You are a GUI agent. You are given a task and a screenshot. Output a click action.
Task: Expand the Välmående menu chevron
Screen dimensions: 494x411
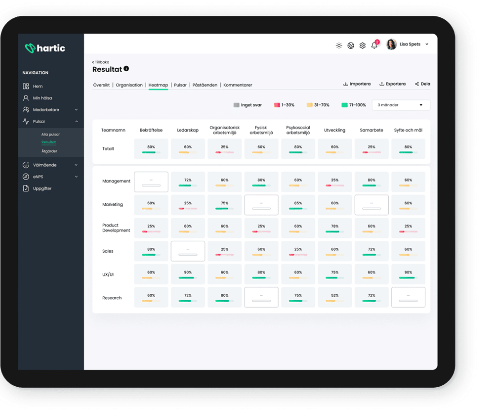click(76, 165)
